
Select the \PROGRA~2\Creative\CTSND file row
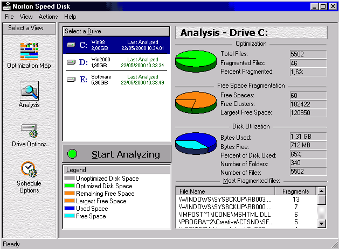coord(246,222)
